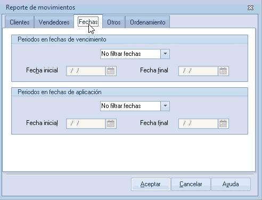Expand vencimiento date filter dropdown arrow
Image resolution: width=262 pixels, height=200 pixels.
pos(165,54)
